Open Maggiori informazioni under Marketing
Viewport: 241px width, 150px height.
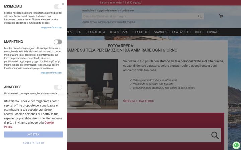coord(52,73)
